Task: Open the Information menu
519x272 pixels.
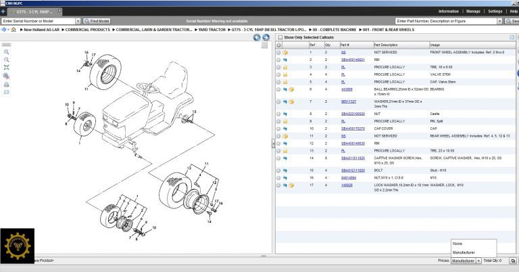Action: [448, 12]
